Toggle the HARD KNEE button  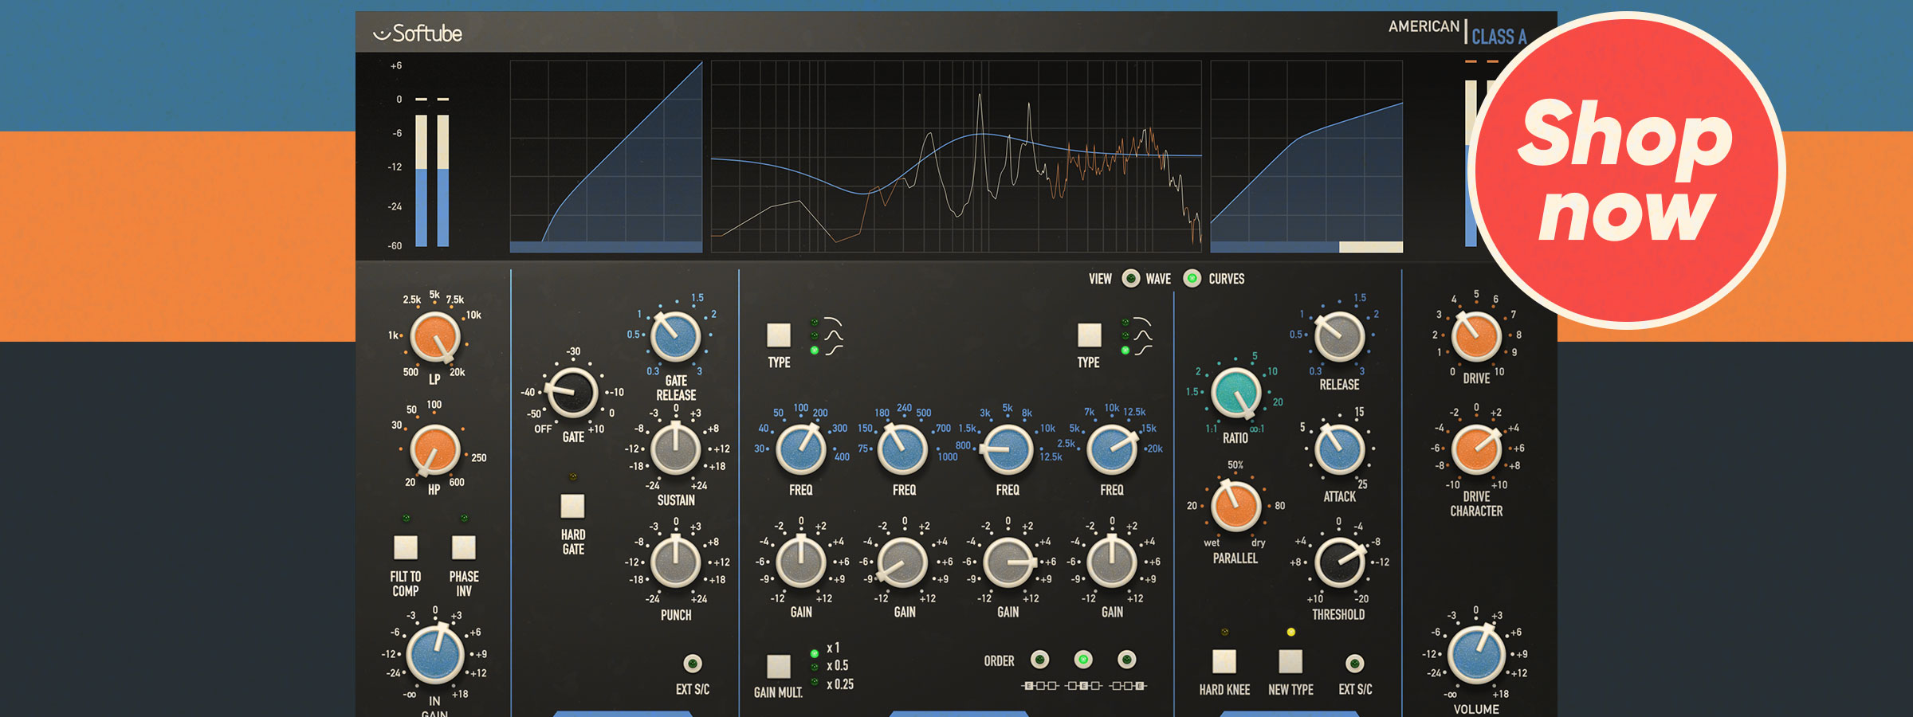1224,661
